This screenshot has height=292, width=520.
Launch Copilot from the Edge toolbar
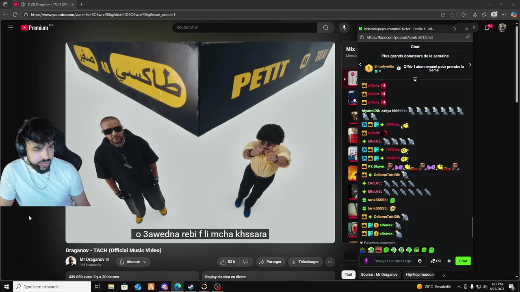coord(514,15)
